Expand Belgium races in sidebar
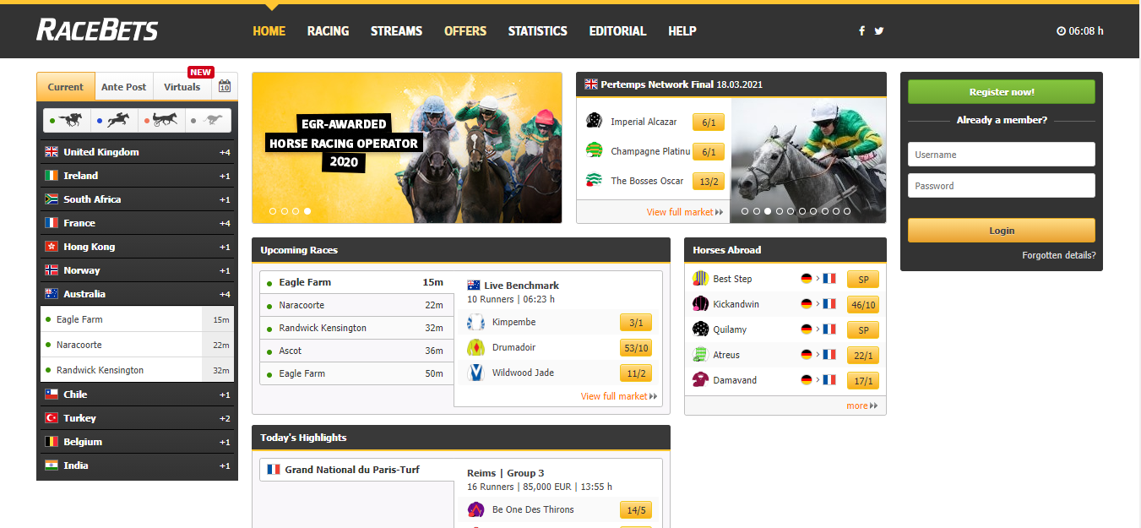1141x528 pixels. click(x=137, y=442)
